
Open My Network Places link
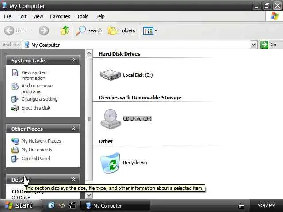(x=41, y=141)
